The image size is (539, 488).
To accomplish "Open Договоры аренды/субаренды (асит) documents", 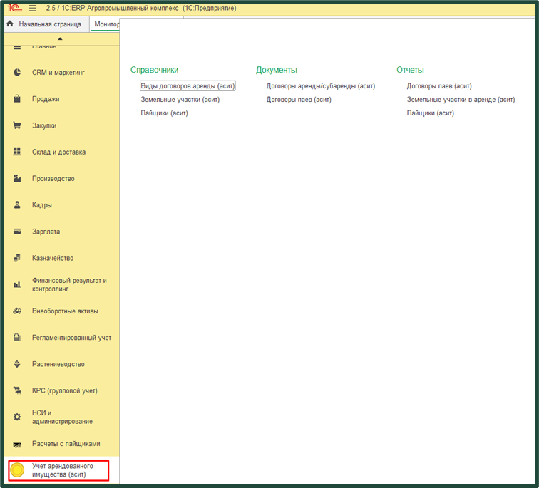I will tap(321, 86).
